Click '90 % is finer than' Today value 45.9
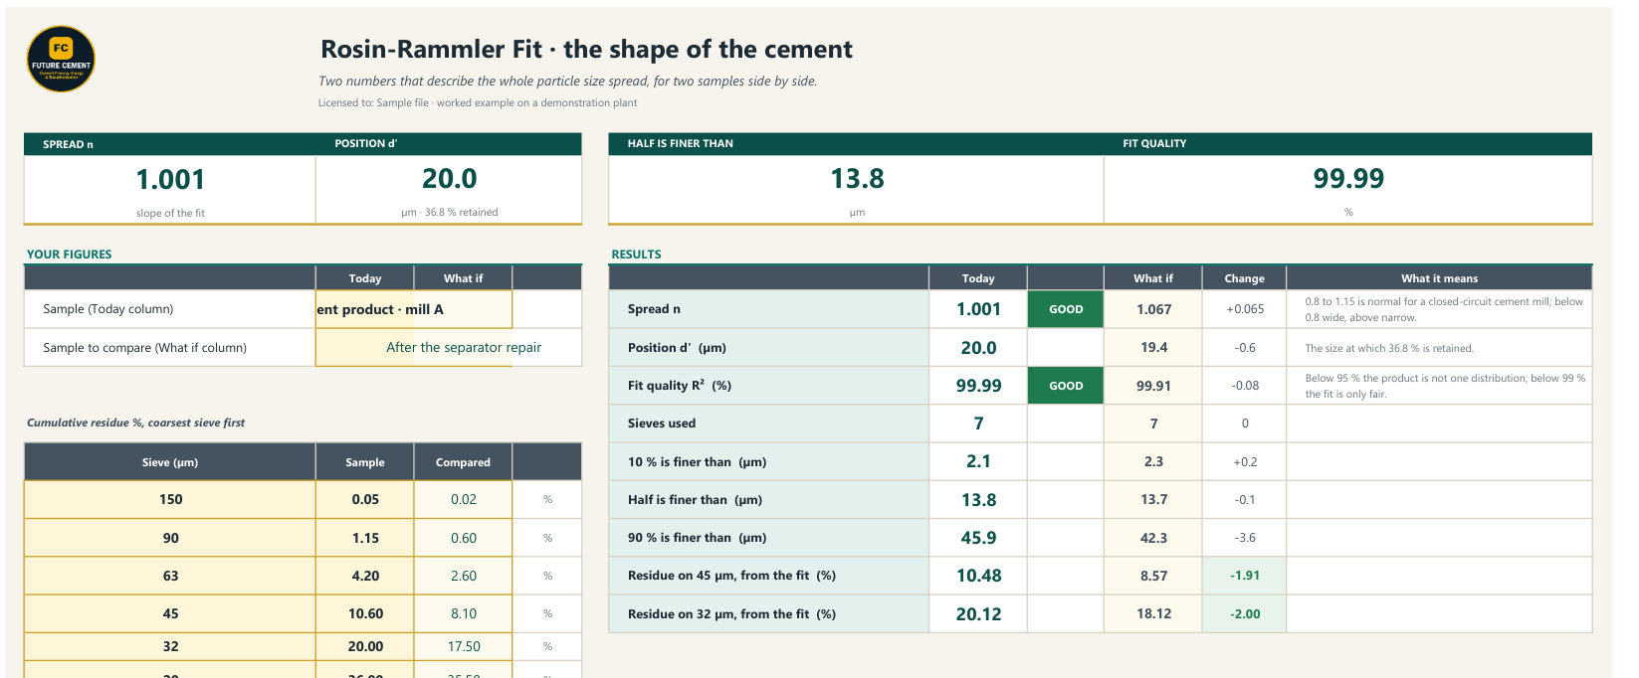This screenshot has width=1639, height=678. click(x=978, y=538)
